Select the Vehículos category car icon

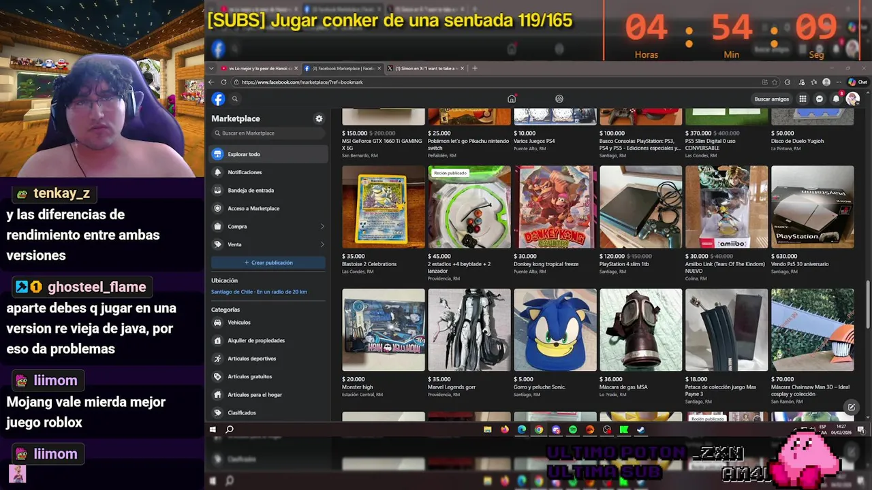pos(217,323)
